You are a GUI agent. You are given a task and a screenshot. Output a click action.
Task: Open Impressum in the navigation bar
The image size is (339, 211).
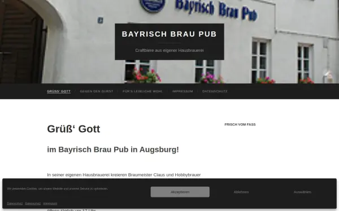pos(182,91)
